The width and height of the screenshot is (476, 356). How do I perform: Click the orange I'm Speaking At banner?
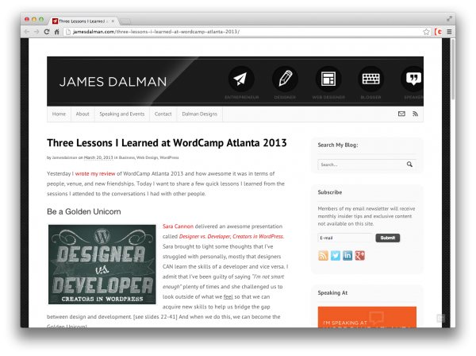[x=367, y=317]
